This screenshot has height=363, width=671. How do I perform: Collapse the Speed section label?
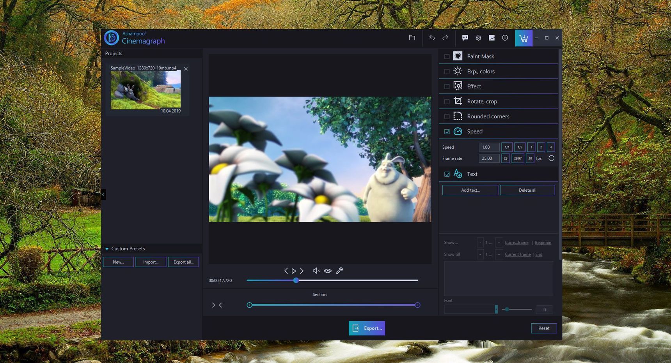(x=475, y=132)
